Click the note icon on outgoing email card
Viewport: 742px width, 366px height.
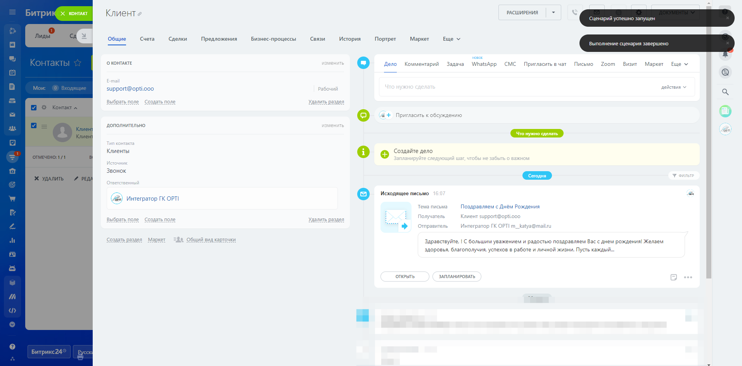[673, 277]
